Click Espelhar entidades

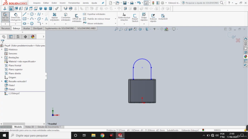click(94, 14)
